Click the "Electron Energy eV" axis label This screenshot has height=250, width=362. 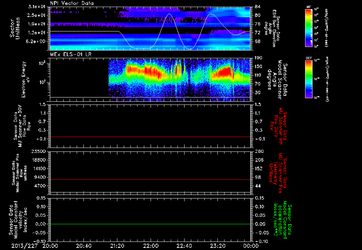(26, 79)
